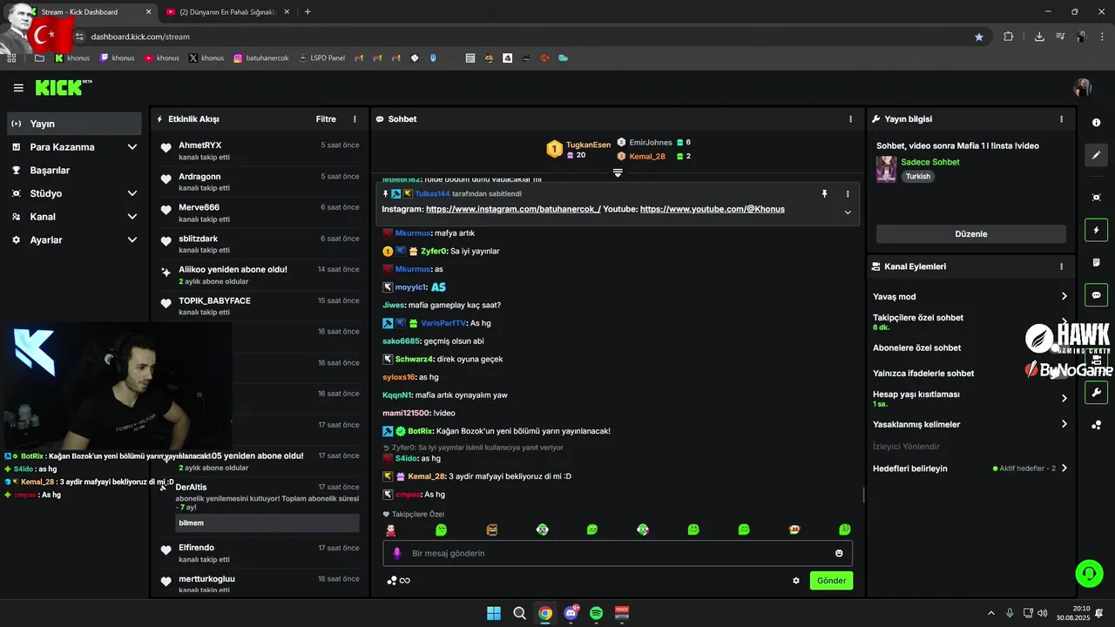Click the profile avatar in Kick header
1115x627 pixels.
1083,88
